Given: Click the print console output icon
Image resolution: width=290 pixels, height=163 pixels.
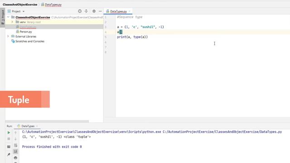Looking at the screenshot, I should pyautogui.click(x=15, y=158).
